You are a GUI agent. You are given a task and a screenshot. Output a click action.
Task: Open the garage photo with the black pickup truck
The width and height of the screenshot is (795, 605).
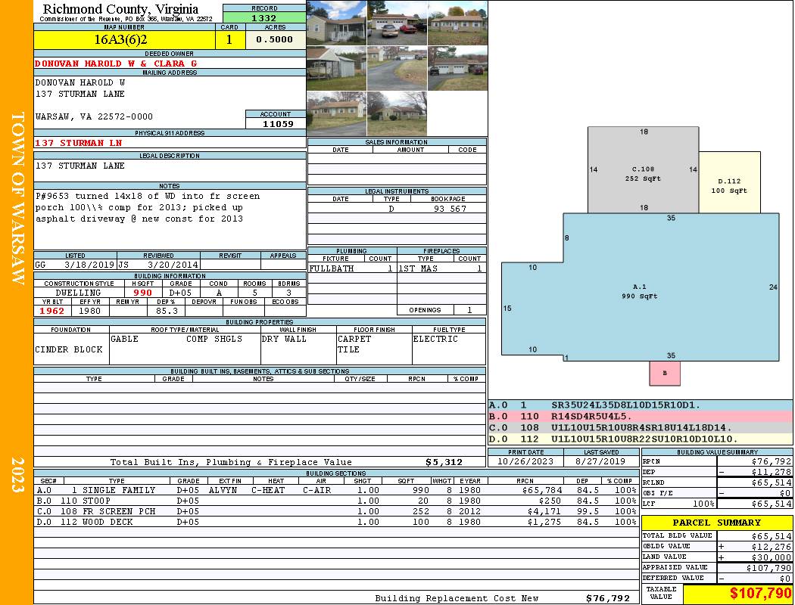click(457, 68)
